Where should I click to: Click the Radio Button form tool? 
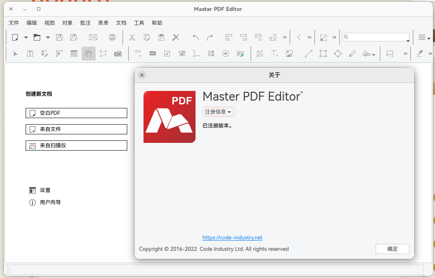[226, 54]
